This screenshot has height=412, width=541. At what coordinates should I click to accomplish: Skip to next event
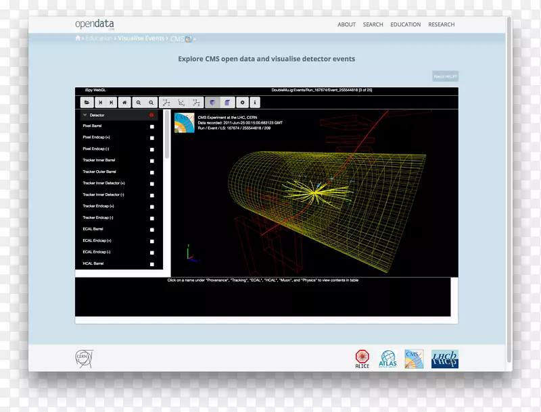point(112,103)
